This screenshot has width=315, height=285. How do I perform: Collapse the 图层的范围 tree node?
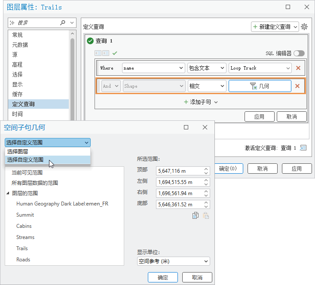click(x=8, y=193)
